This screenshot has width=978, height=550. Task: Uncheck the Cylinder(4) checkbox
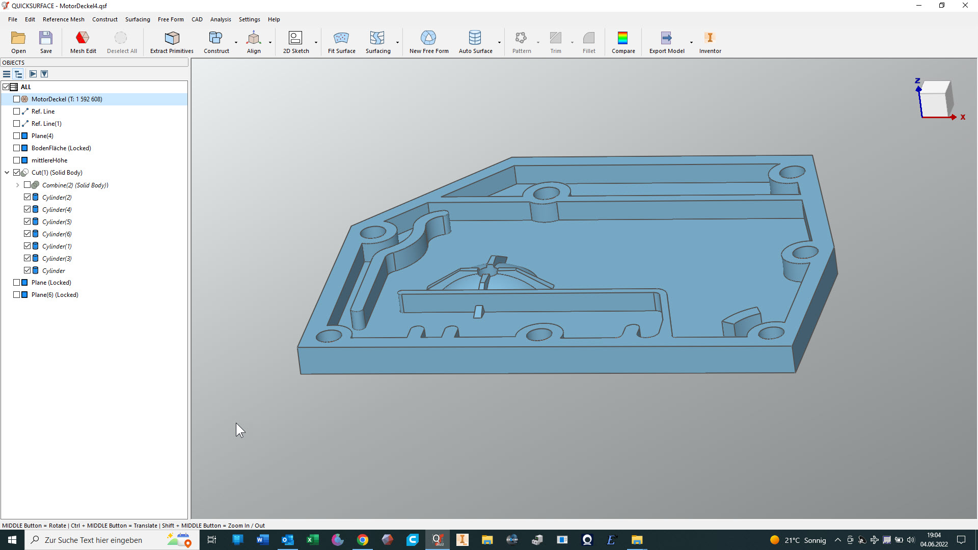pyautogui.click(x=28, y=209)
